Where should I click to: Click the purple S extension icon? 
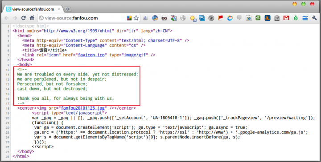(145, 18)
